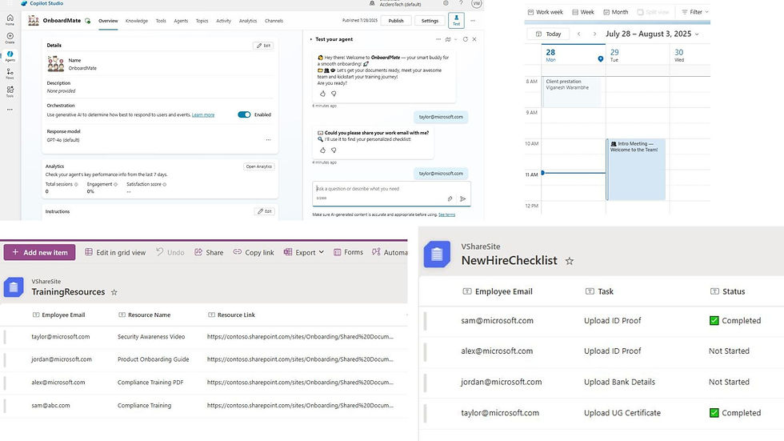Edit the agent Details section
This screenshot has width=784, height=441.
(263, 46)
